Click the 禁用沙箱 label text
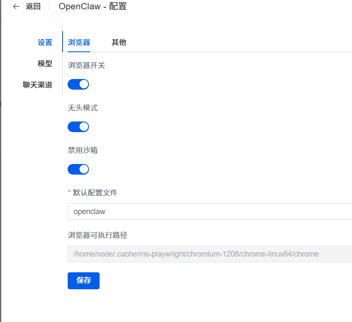The height and width of the screenshot is (322, 352). pos(83,150)
